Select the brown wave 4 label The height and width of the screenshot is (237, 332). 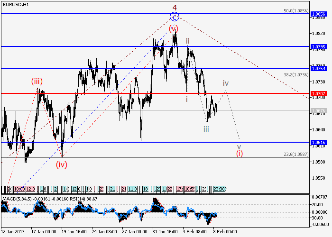(x=175, y=8)
